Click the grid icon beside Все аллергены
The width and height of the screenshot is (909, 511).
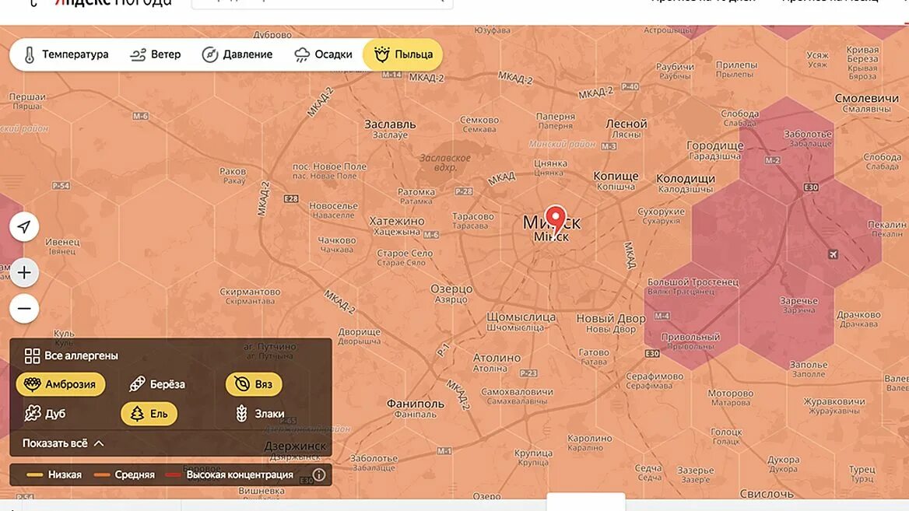32,355
